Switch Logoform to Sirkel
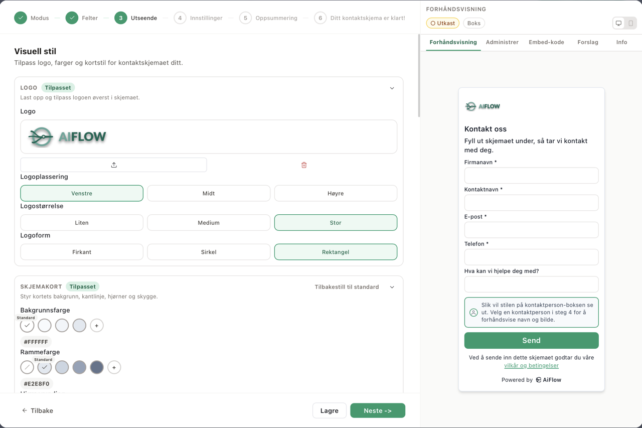642x428 pixels. tap(209, 252)
